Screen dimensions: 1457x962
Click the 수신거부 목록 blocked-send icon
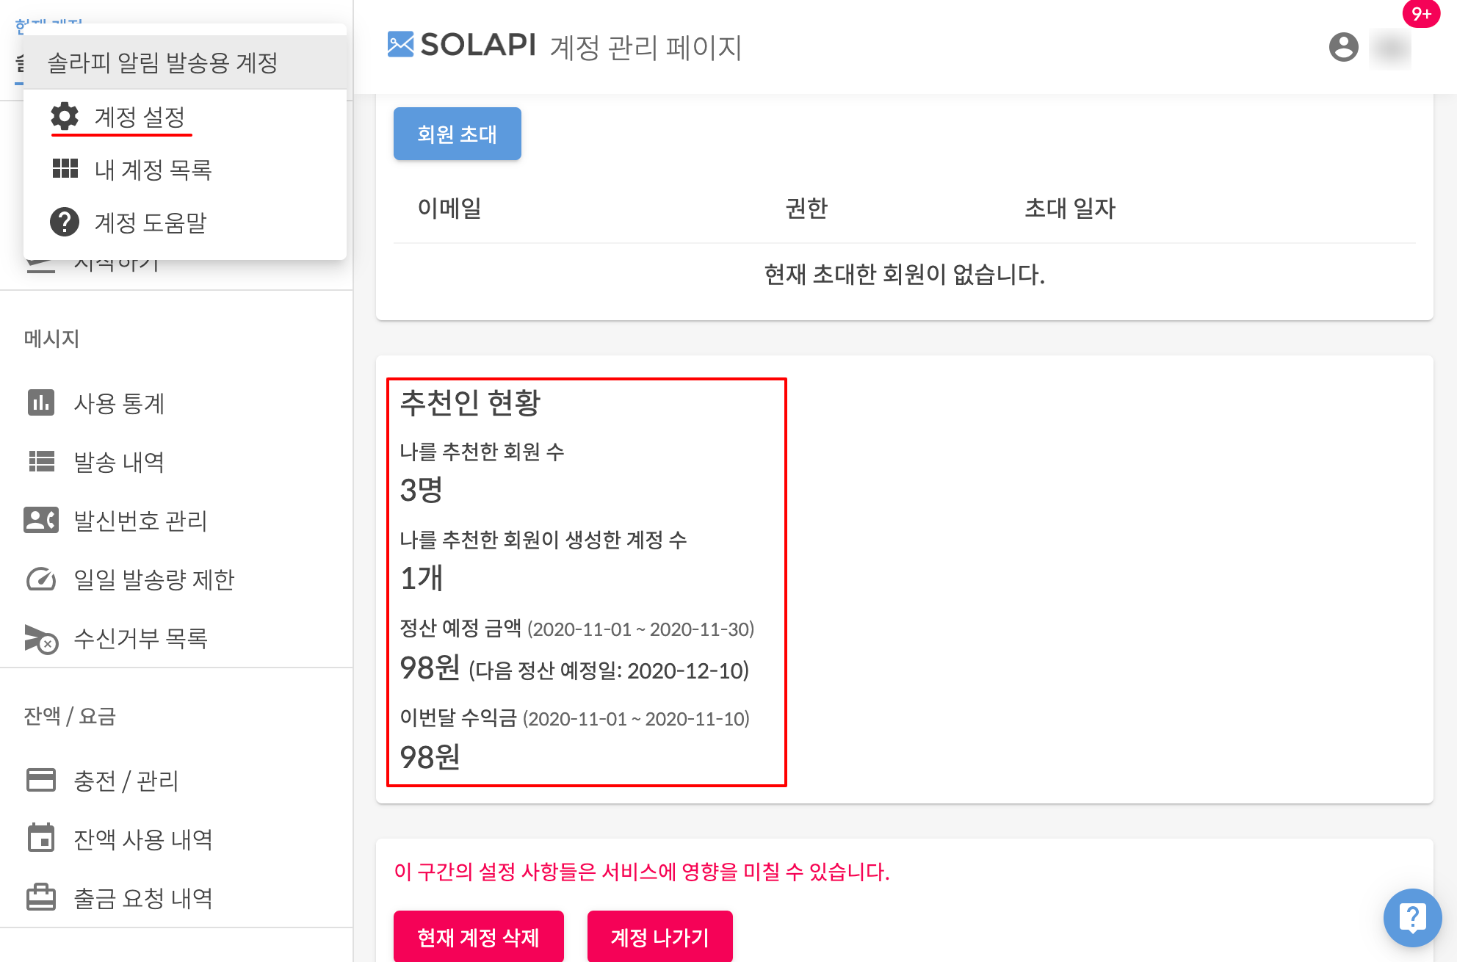click(41, 638)
